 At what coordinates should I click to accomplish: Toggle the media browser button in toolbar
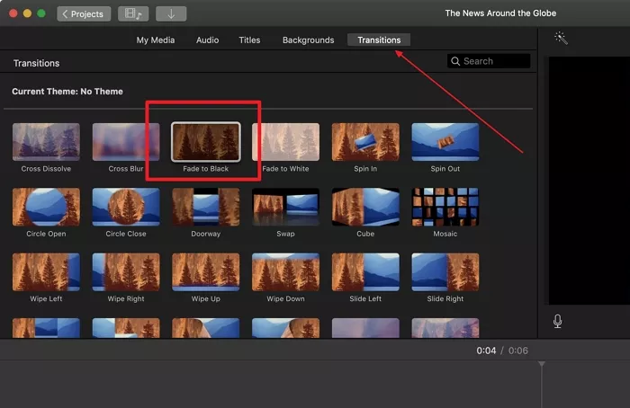pyautogui.click(x=133, y=14)
